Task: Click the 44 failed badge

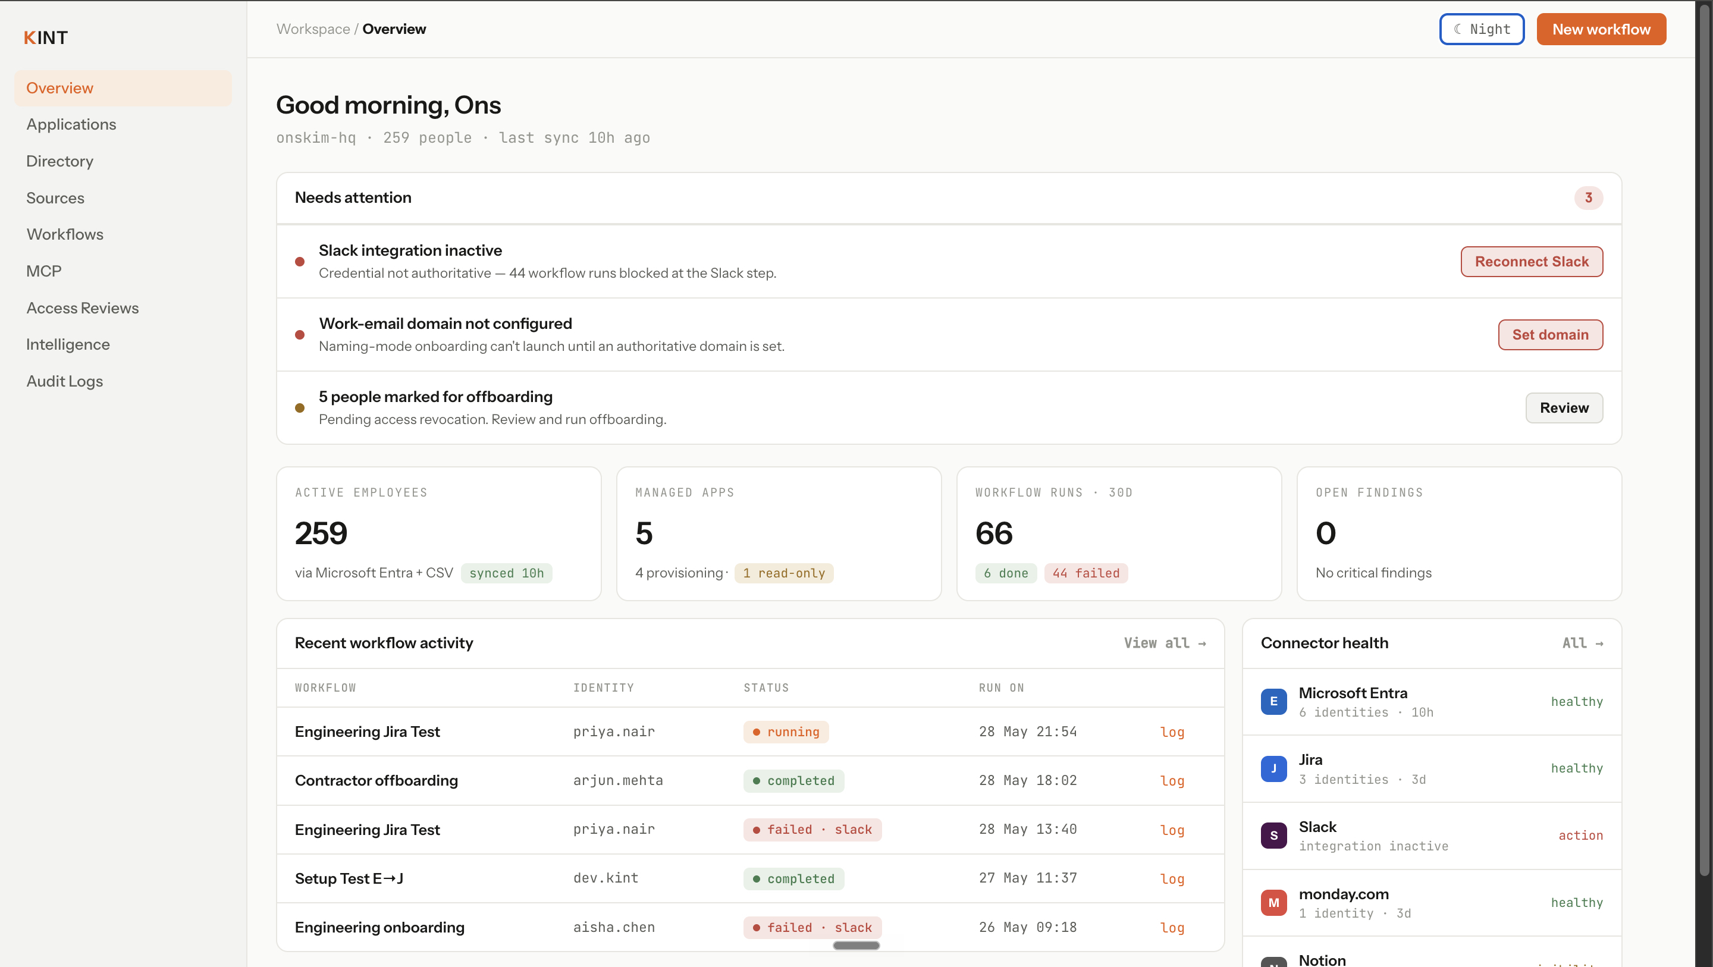Action: (x=1085, y=573)
